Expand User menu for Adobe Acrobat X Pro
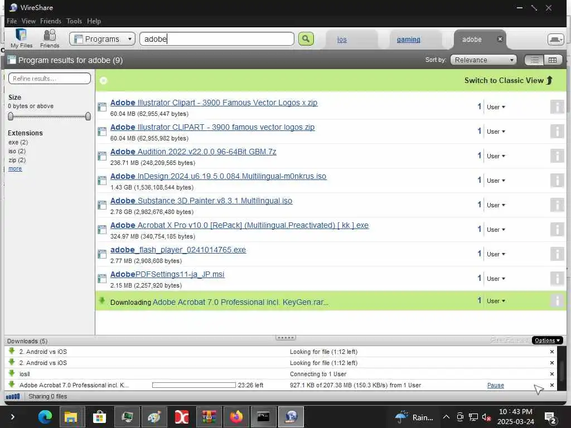Viewport: 571px width, 428px height. point(496,229)
